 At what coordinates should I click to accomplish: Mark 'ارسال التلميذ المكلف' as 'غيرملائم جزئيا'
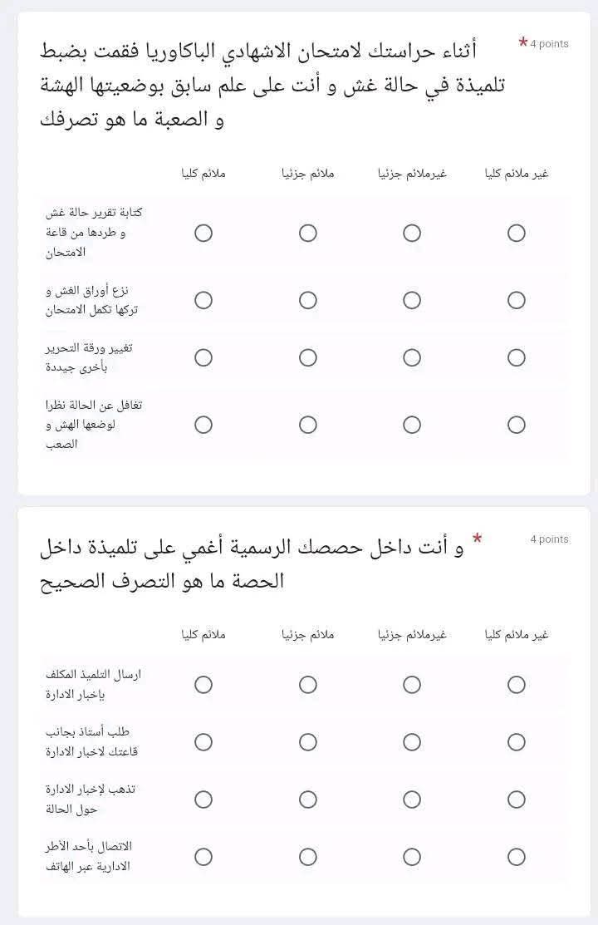click(412, 684)
